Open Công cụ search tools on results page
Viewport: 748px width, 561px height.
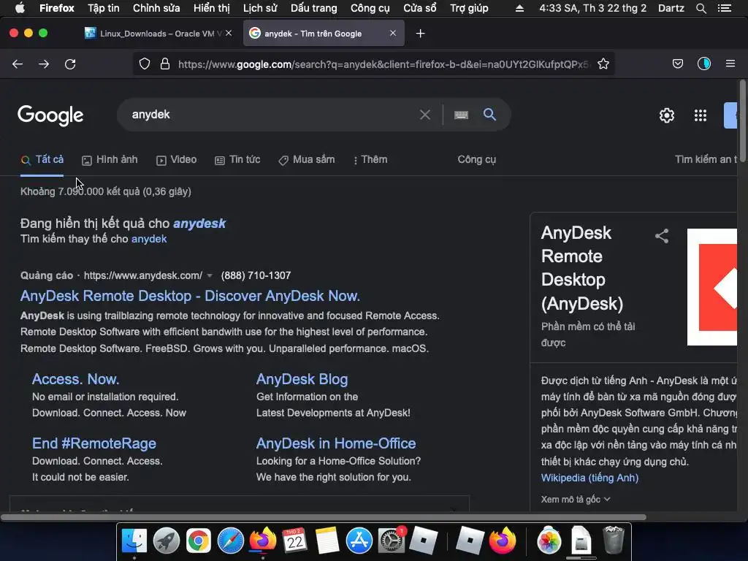click(x=476, y=160)
